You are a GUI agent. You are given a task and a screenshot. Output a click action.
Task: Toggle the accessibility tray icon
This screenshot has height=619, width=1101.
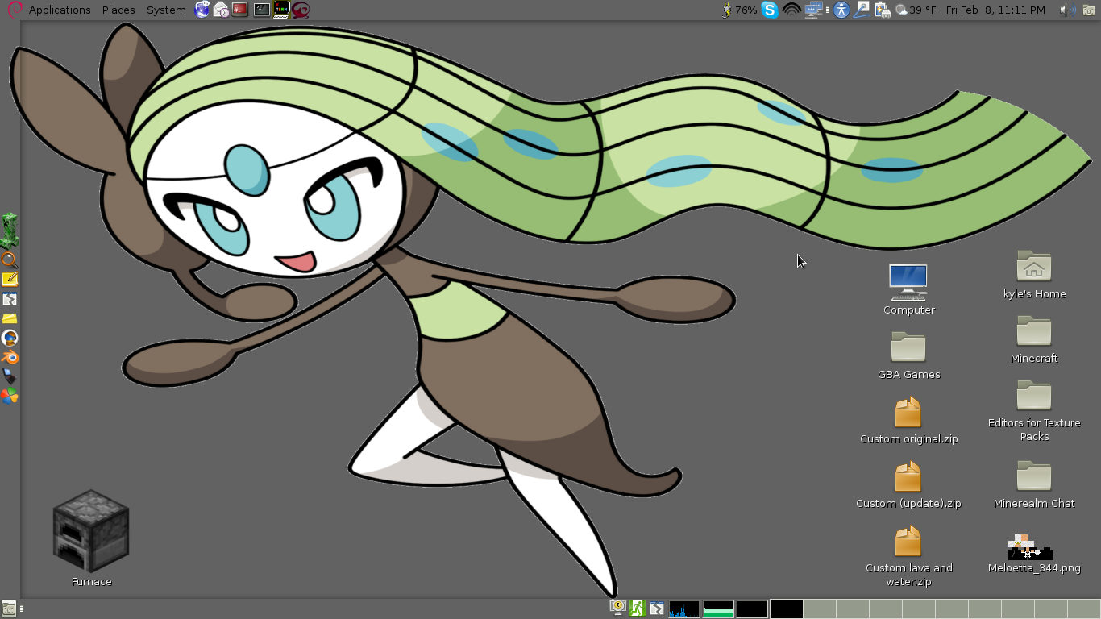tap(841, 10)
